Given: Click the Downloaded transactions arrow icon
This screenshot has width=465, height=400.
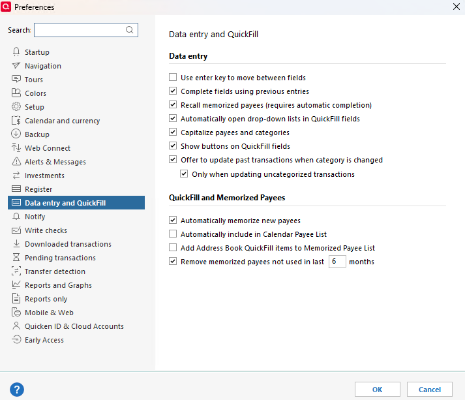Looking at the screenshot, I should tap(16, 243).
